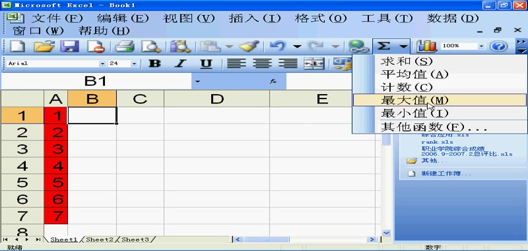The width and height of the screenshot is (528, 251).
Task: Switch to the Sheet2 tab
Action: [99, 240]
